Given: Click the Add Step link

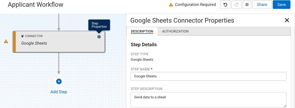Looking at the screenshot, I should (59, 92).
